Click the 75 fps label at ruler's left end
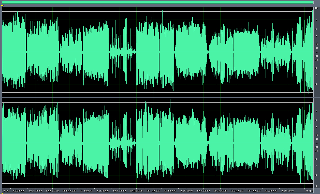Image resolution: width=320 pixels, height=194 pixels. [6, 190]
